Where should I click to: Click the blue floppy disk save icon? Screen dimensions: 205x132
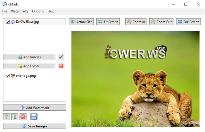pyautogui.click(x=34, y=117)
